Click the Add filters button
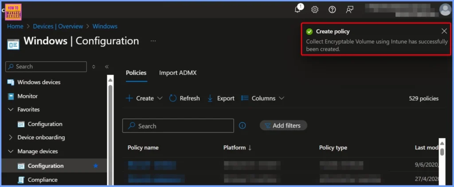Image resolution: width=454 pixels, height=187 pixels. [x=283, y=126]
